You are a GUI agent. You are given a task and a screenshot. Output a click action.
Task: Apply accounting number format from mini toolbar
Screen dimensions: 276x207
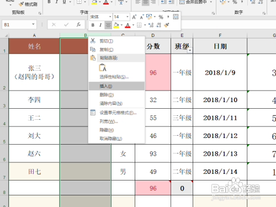coord(149,17)
